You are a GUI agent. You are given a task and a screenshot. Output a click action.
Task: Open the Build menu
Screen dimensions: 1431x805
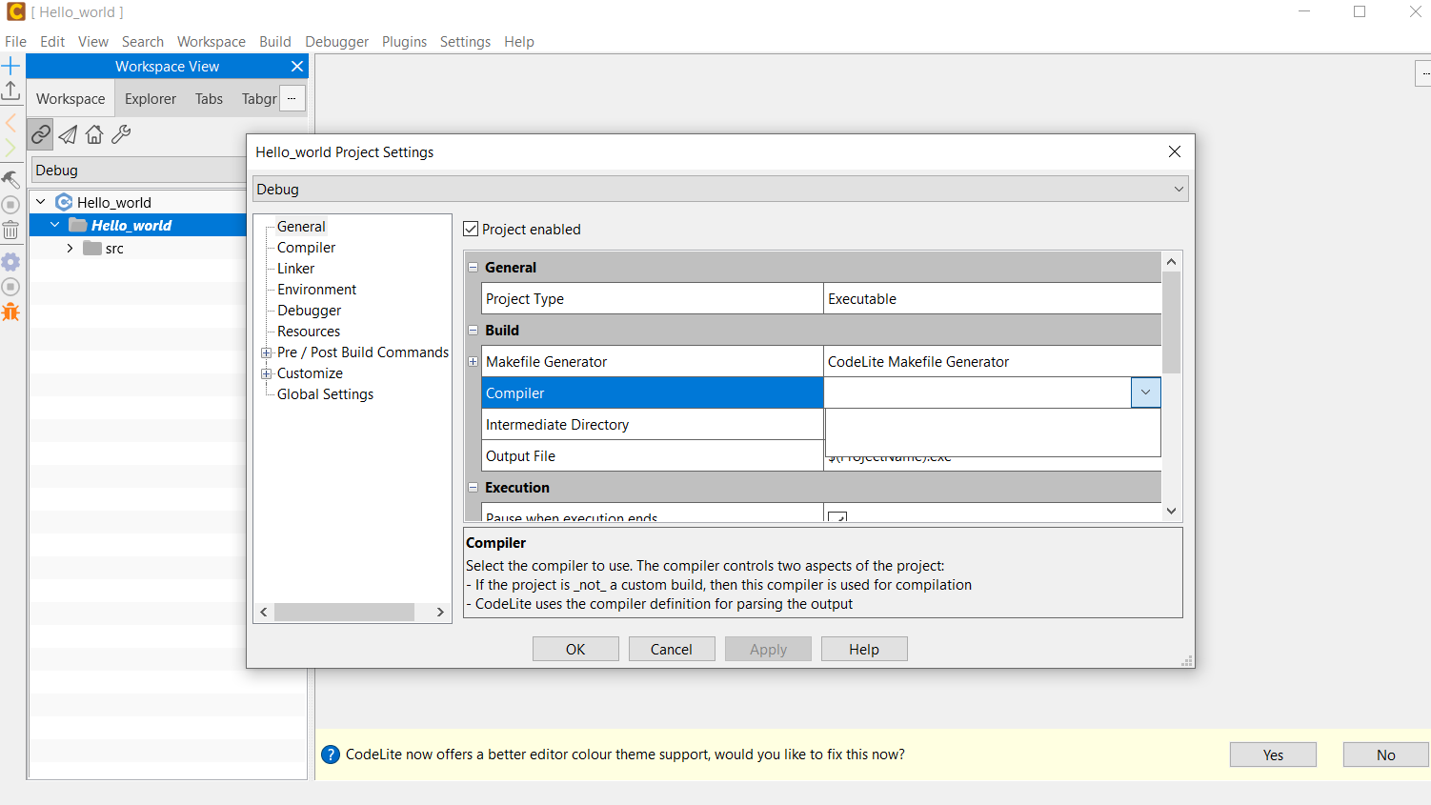pyautogui.click(x=275, y=41)
